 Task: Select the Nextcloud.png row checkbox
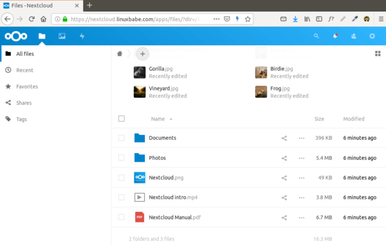coord(122,177)
